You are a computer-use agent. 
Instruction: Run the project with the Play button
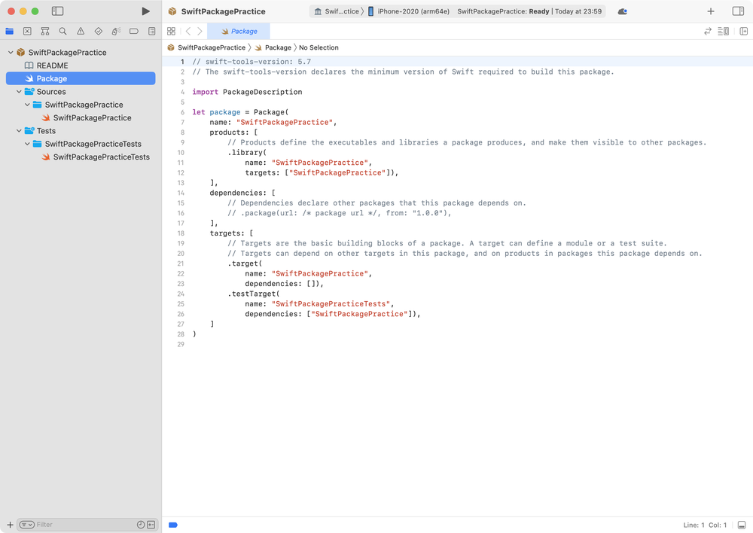click(146, 11)
